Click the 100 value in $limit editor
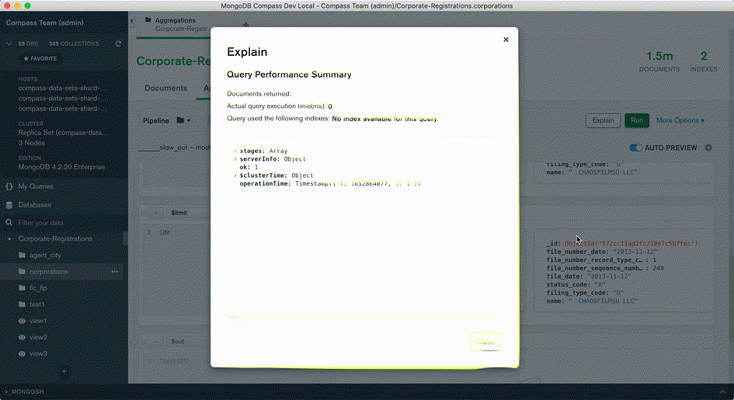Viewport: 734px width, 400px height. click(x=165, y=232)
